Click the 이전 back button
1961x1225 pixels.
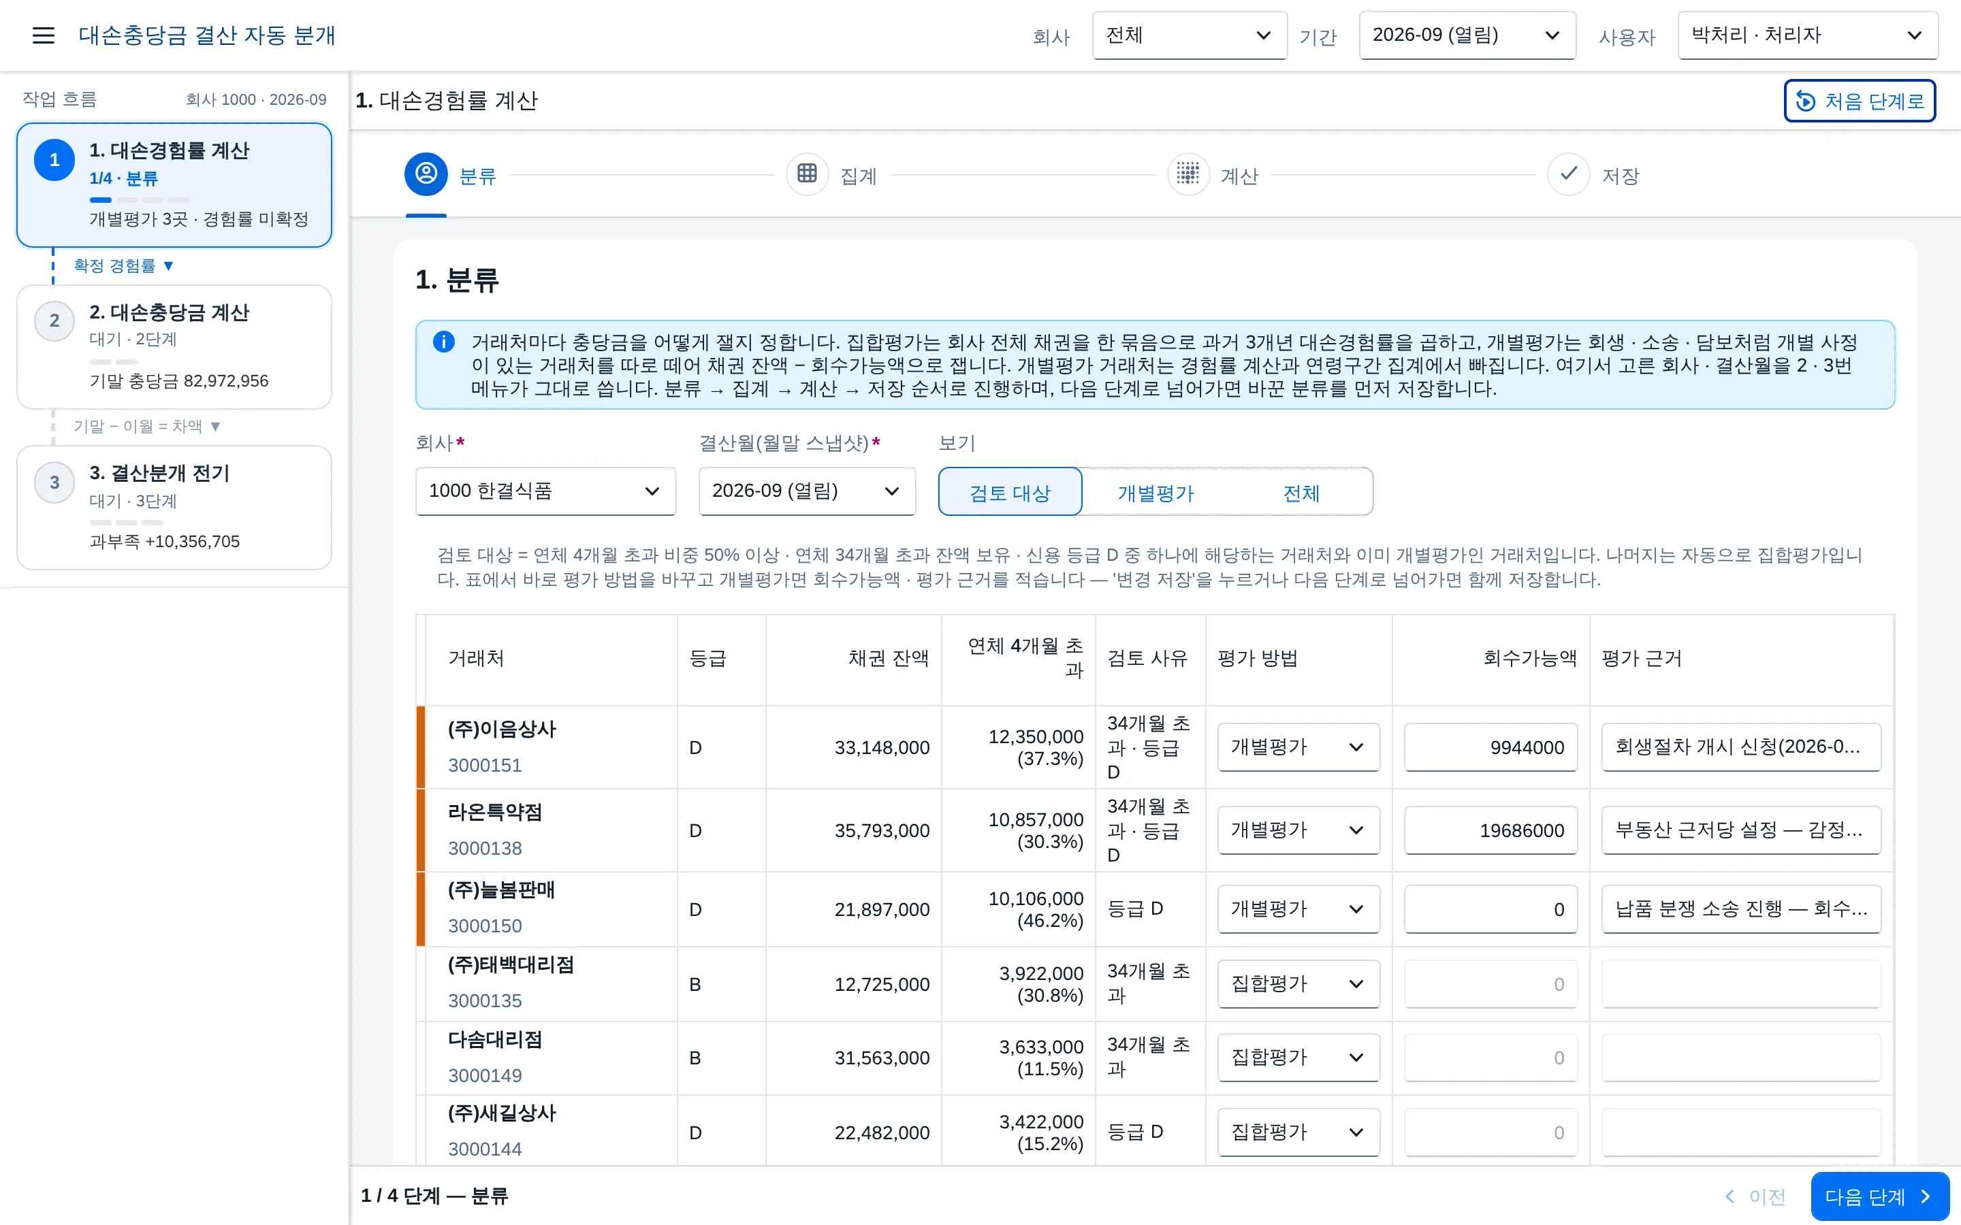click(1755, 1196)
